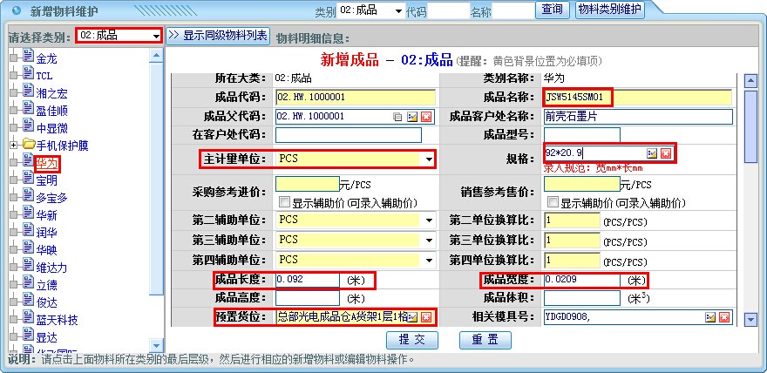Open the 请选择类别 dropdown
The width and height of the screenshot is (767, 373).
pos(156,36)
